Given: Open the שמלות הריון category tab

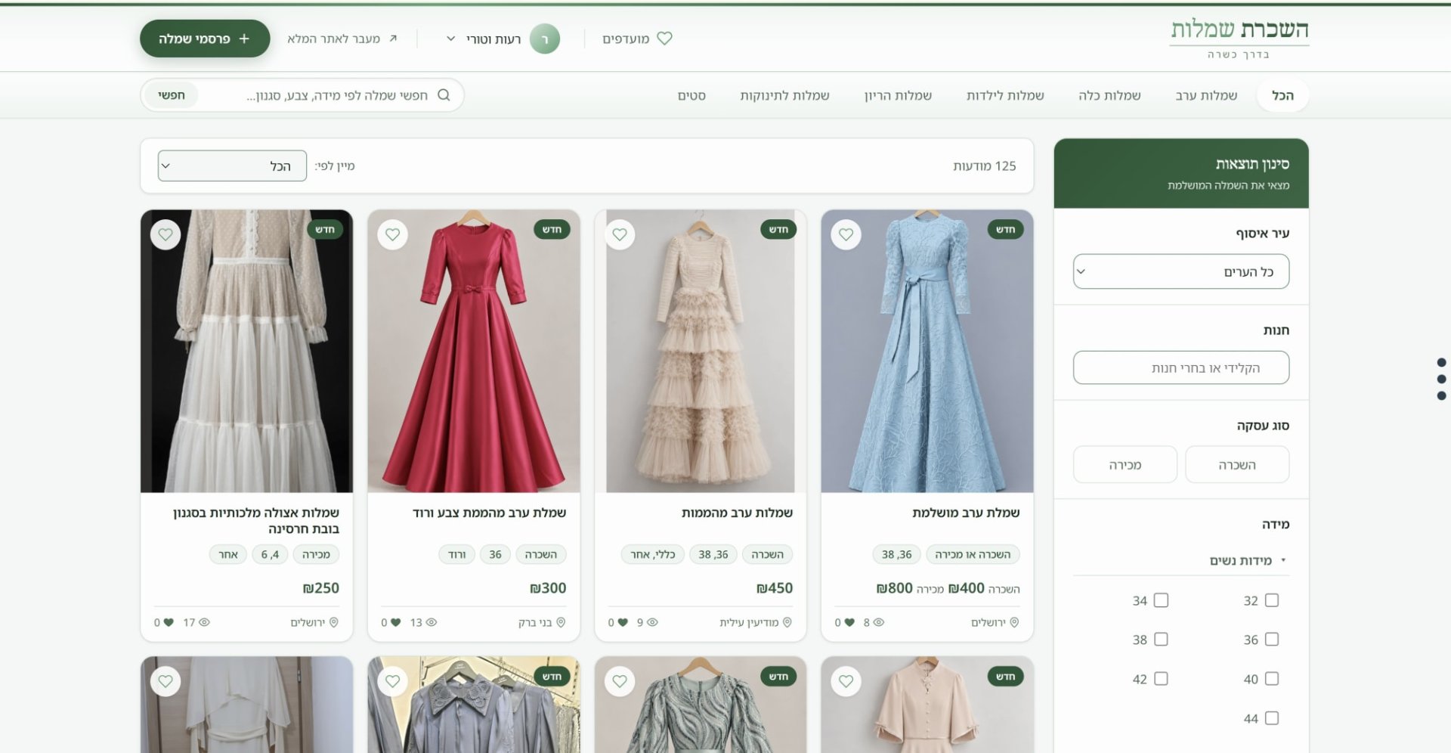Looking at the screenshot, I should pos(898,95).
